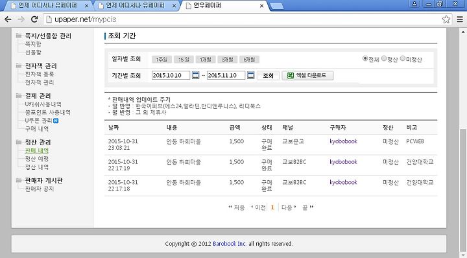Open the Chrome menu icon
The image size is (467, 258).
460,19
